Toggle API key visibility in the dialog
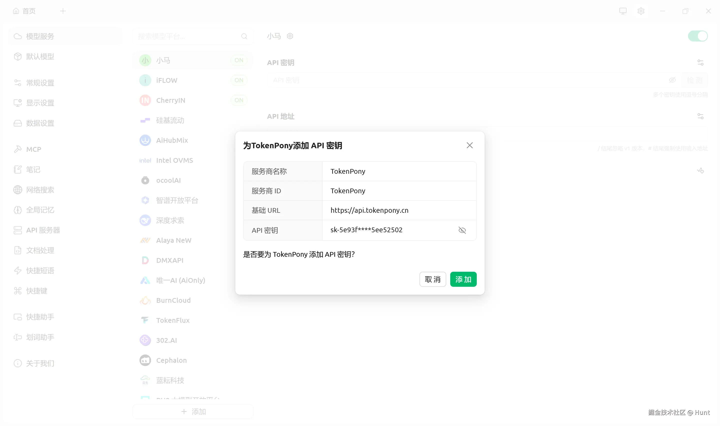This screenshot has width=720, height=426. (x=462, y=230)
